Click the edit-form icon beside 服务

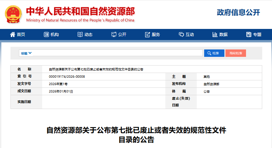tap(147, 34)
